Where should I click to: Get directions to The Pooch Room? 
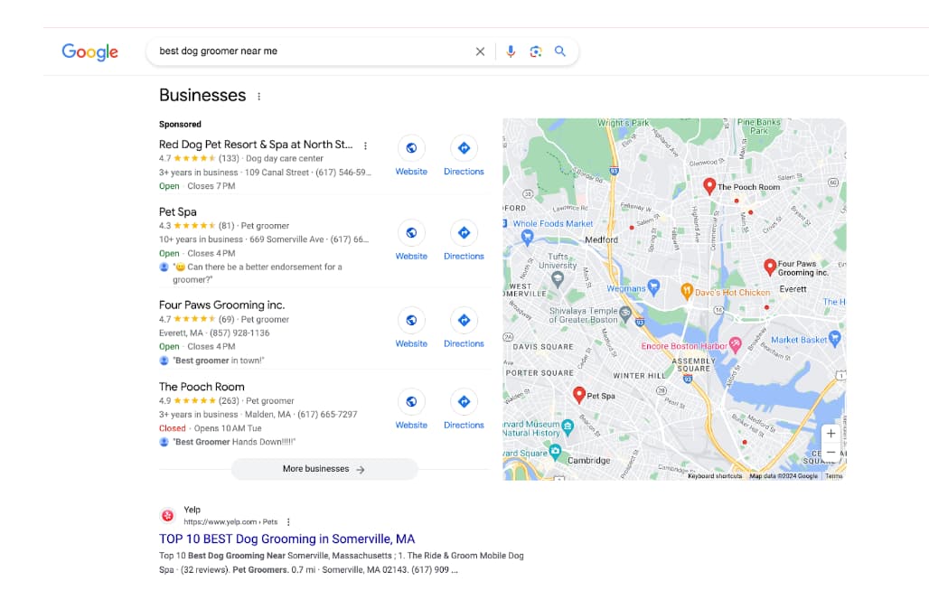[x=464, y=401]
